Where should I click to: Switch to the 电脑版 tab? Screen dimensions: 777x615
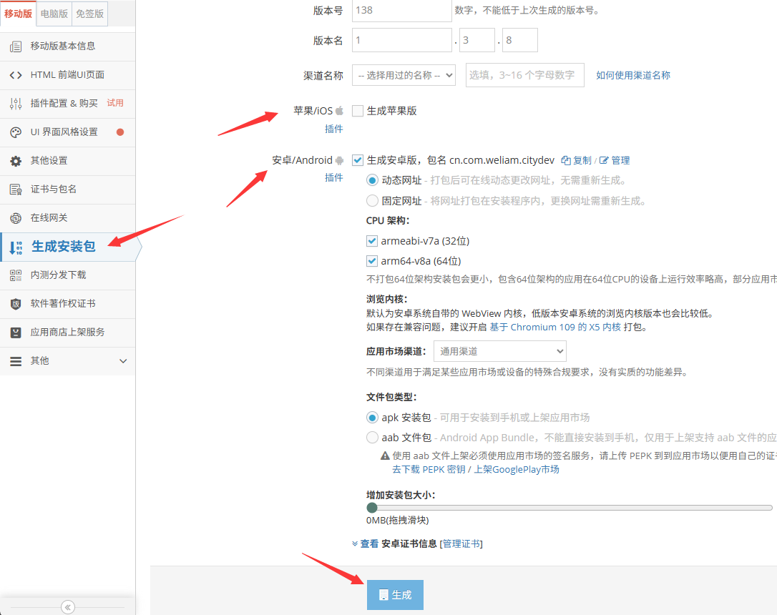point(54,14)
